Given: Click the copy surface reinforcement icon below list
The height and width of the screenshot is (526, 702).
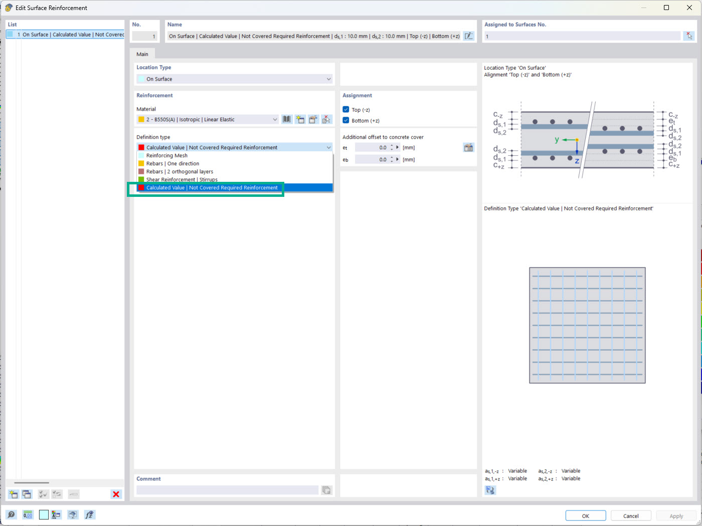Looking at the screenshot, I should click(x=27, y=494).
